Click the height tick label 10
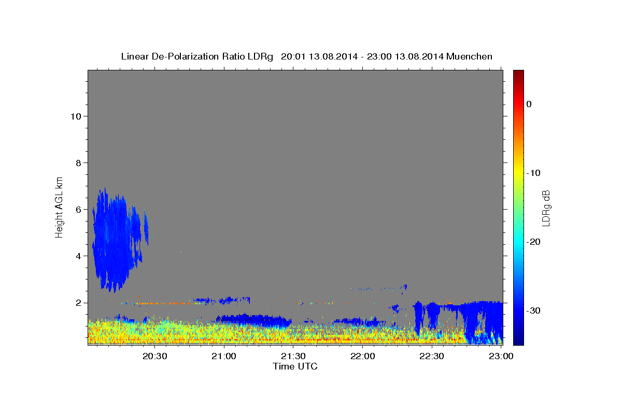Viewport: 622px width, 414px height. tap(75, 116)
